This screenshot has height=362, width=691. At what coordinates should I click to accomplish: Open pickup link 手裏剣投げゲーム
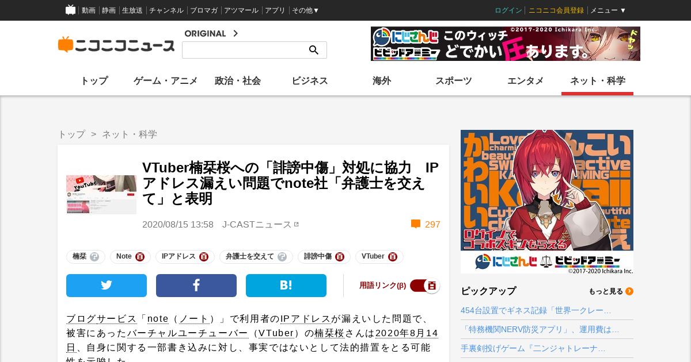[x=533, y=348]
